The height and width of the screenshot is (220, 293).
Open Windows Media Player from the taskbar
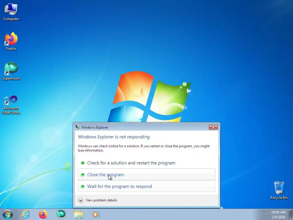96,214
